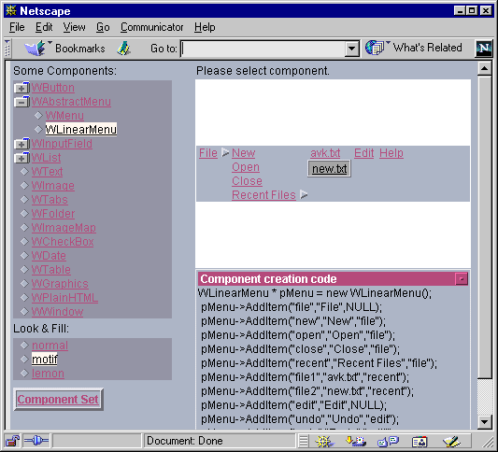This screenshot has height=452, width=498.
Task: Expand the WList tree node
Action: (x=21, y=158)
